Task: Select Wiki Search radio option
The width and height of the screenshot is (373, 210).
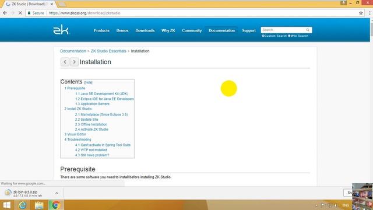Action: [289, 36]
